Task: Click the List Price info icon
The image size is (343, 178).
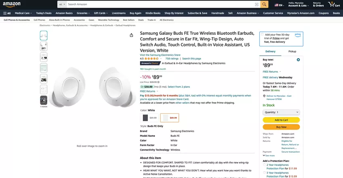Action: [158, 82]
